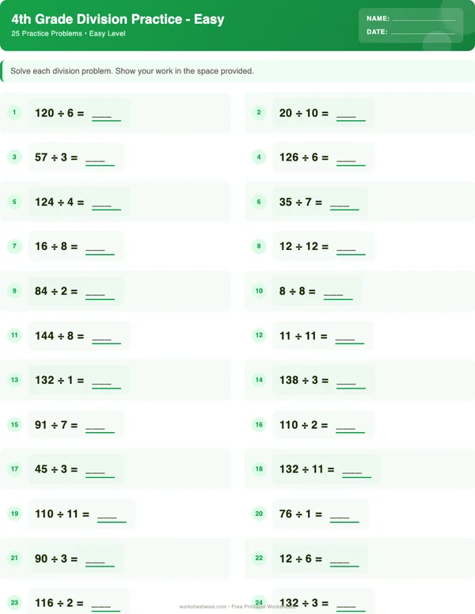This screenshot has height=614, width=475.
Task: Select the number 7 problem badge
Action: (14, 246)
